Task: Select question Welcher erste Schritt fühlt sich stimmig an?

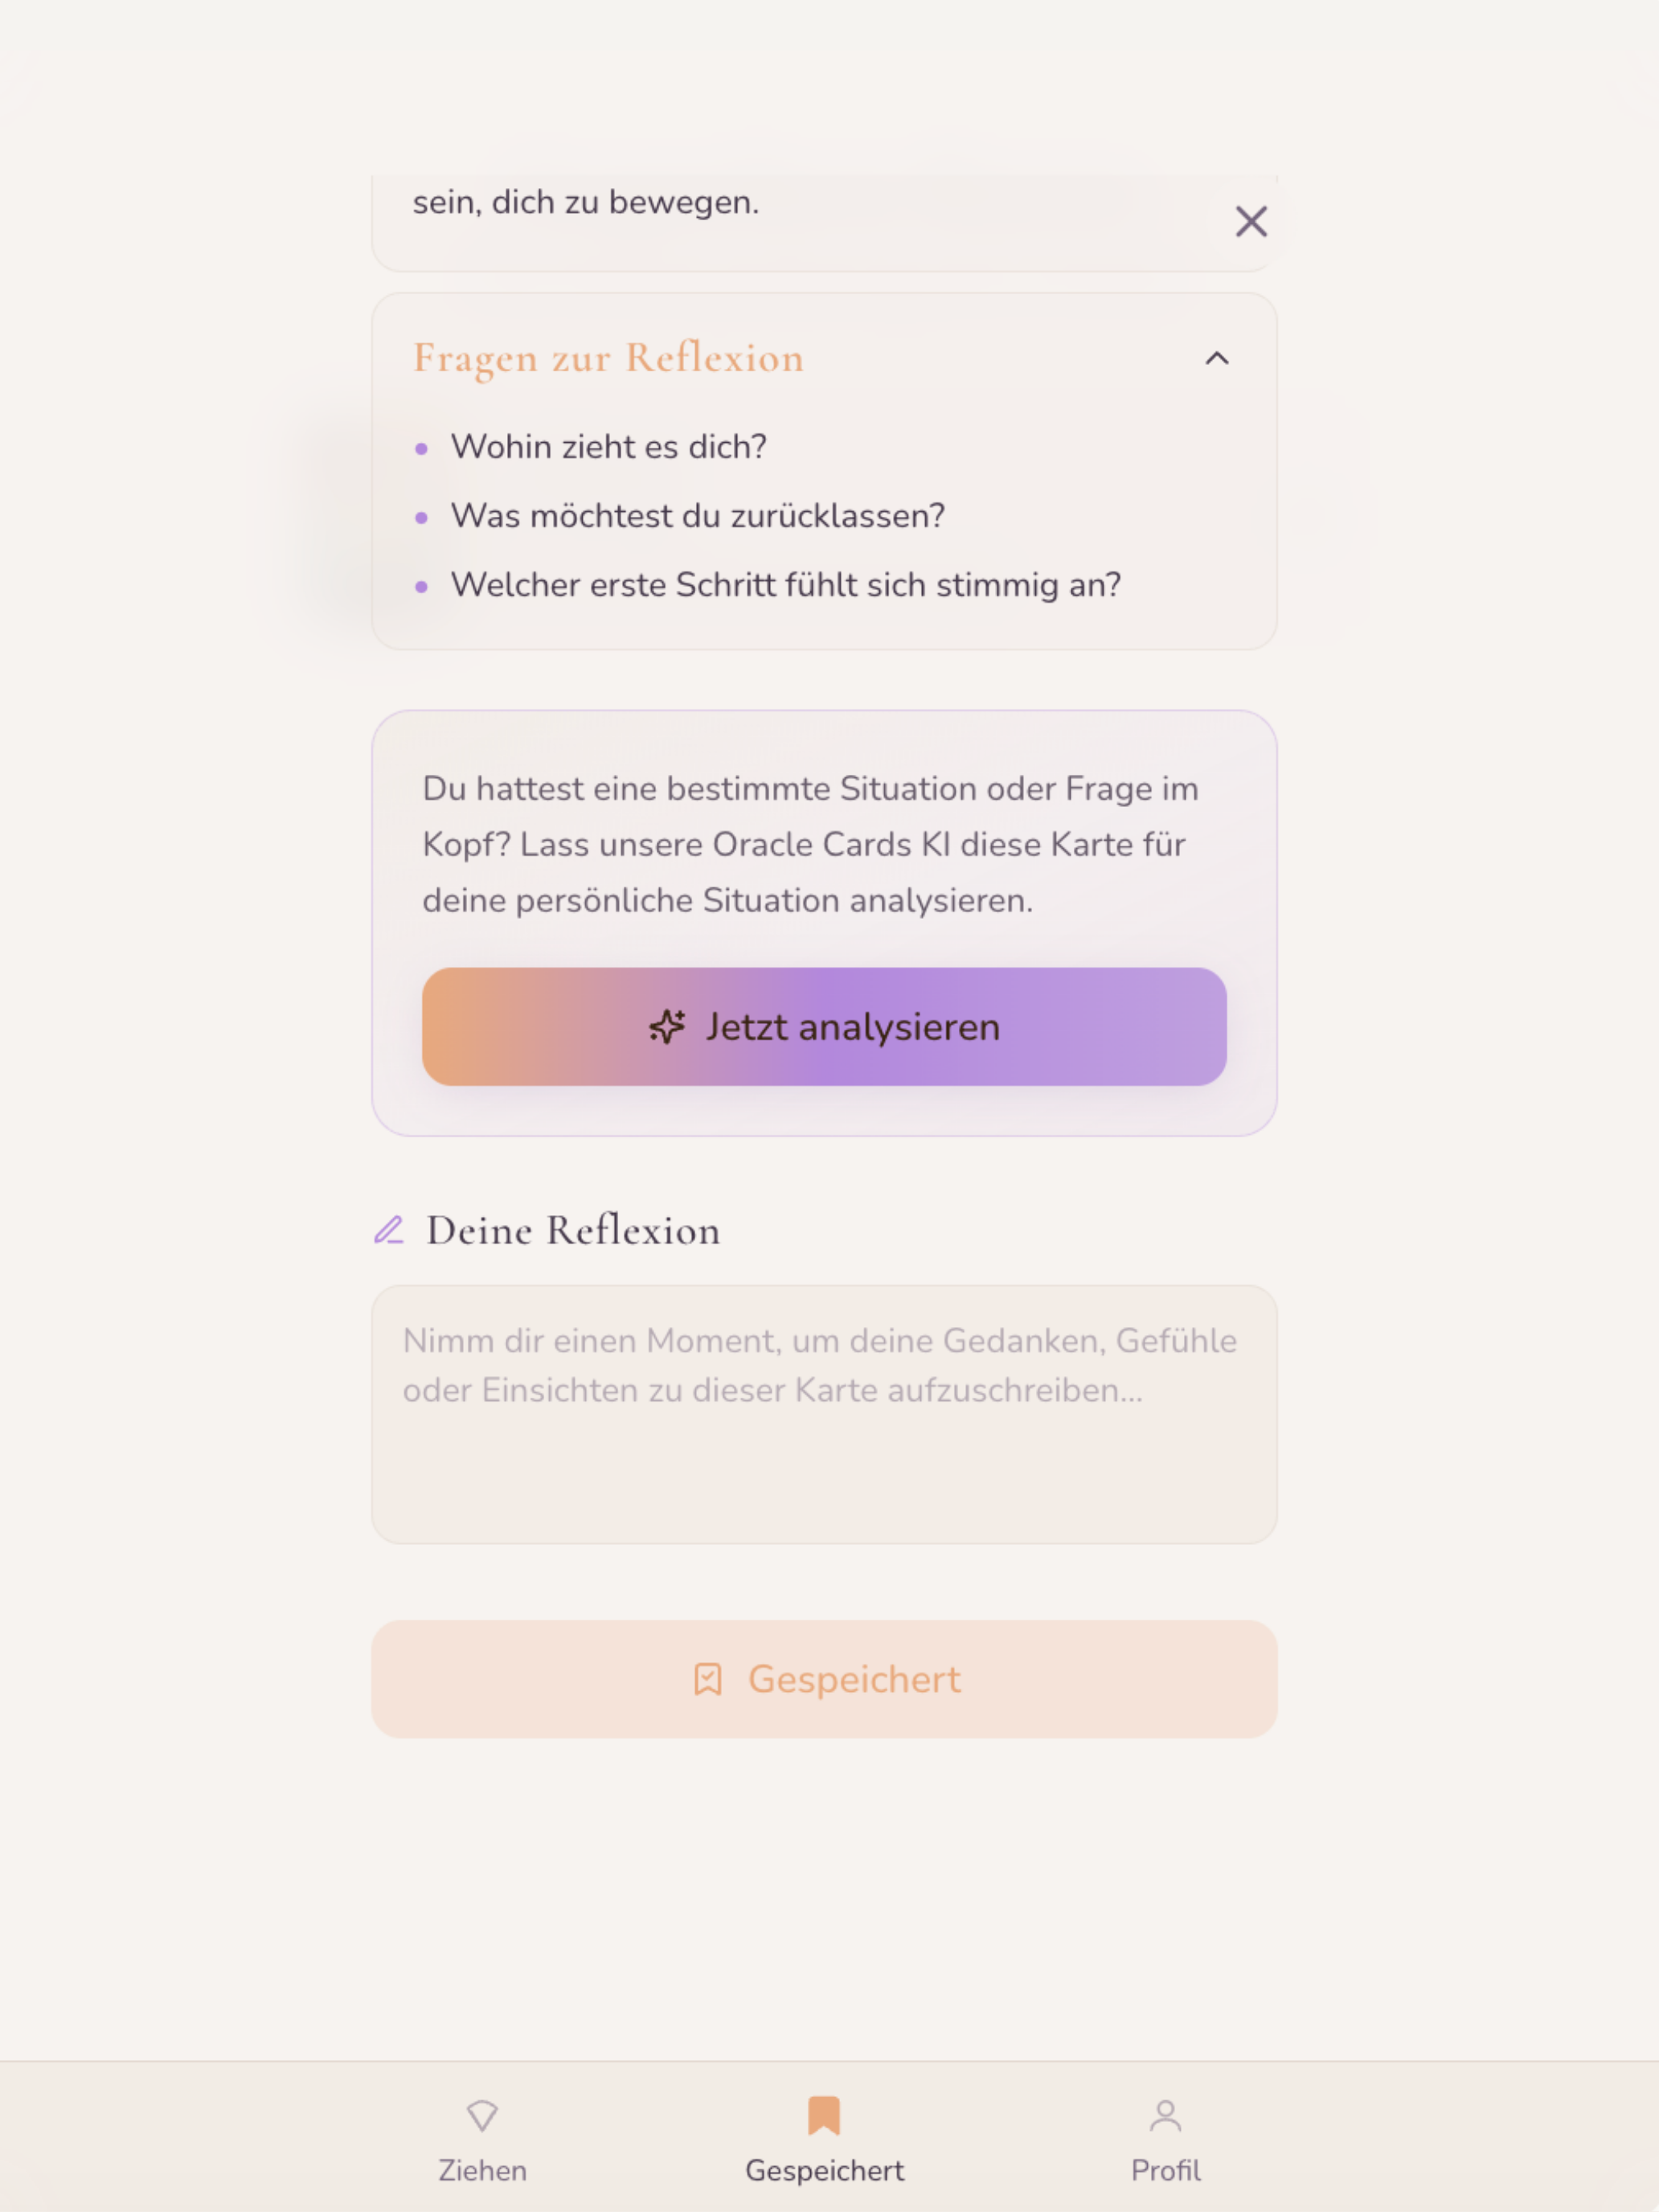Action: pyautogui.click(x=786, y=585)
